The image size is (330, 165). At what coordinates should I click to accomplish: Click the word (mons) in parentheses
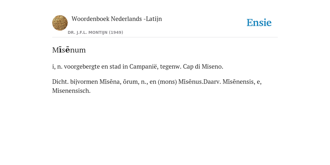click(x=167, y=82)
